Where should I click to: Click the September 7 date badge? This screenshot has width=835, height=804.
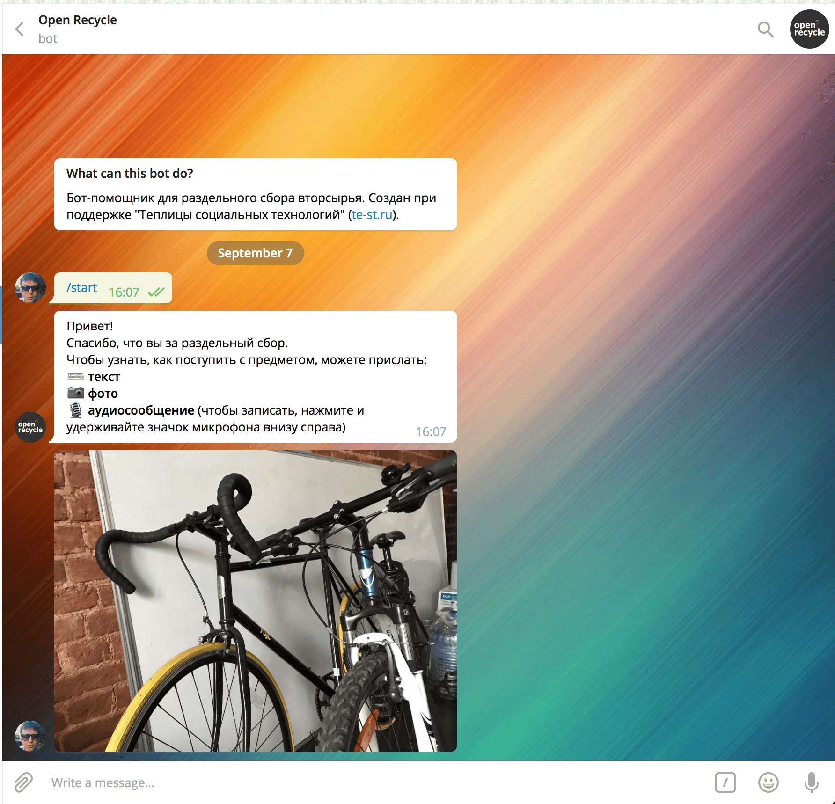(x=255, y=253)
